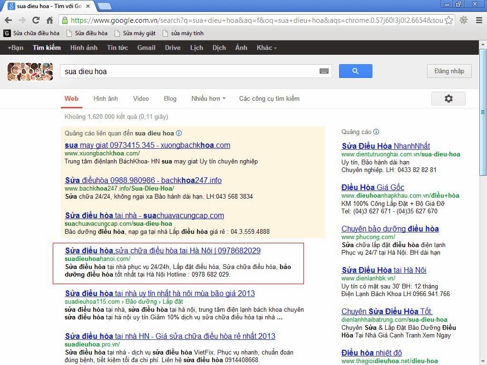Switch to 'Hình ảnh' results tab
The height and width of the screenshot is (365, 487).
pyautogui.click(x=106, y=99)
